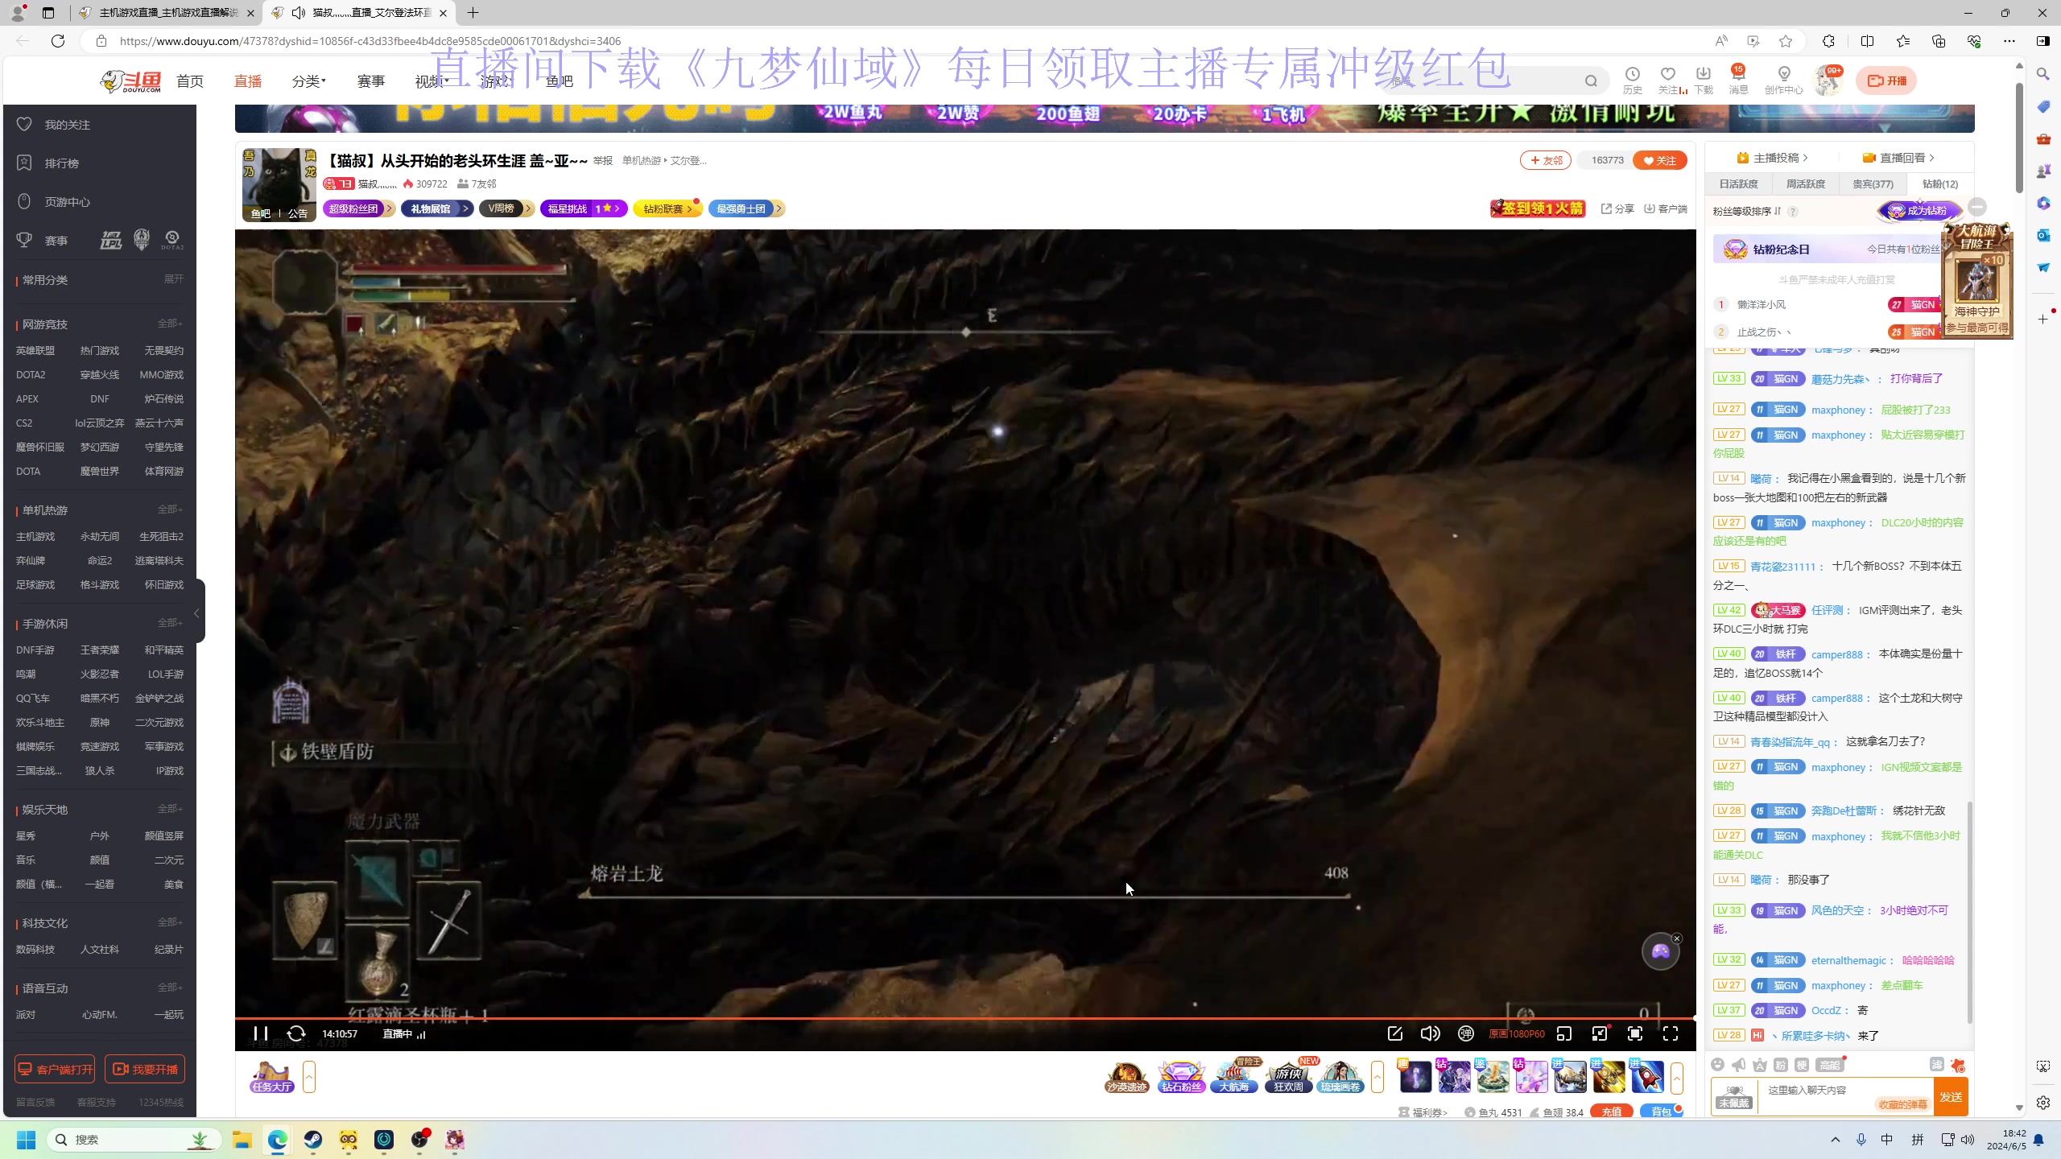The height and width of the screenshot is (1159, 2061).
Task: Open the 分类 category dropdown
Action: (308, 81)
